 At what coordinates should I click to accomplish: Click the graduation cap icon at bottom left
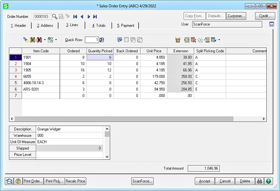coord(9,181)
